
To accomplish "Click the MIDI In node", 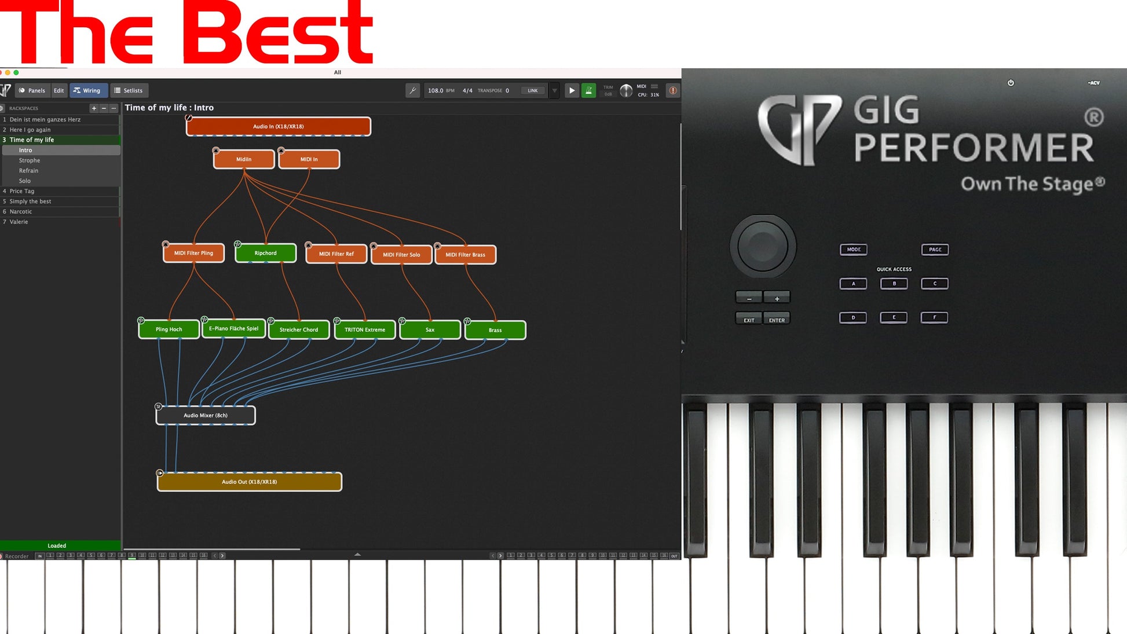I will [309, 159].
